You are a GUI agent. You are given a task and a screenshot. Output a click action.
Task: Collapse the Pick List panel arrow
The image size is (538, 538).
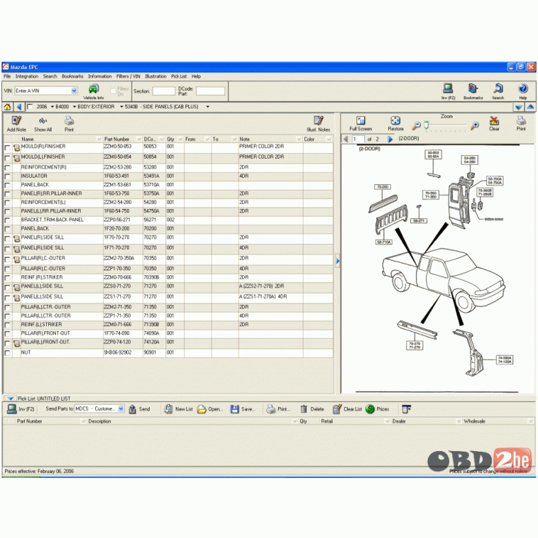tap(10, 399)
